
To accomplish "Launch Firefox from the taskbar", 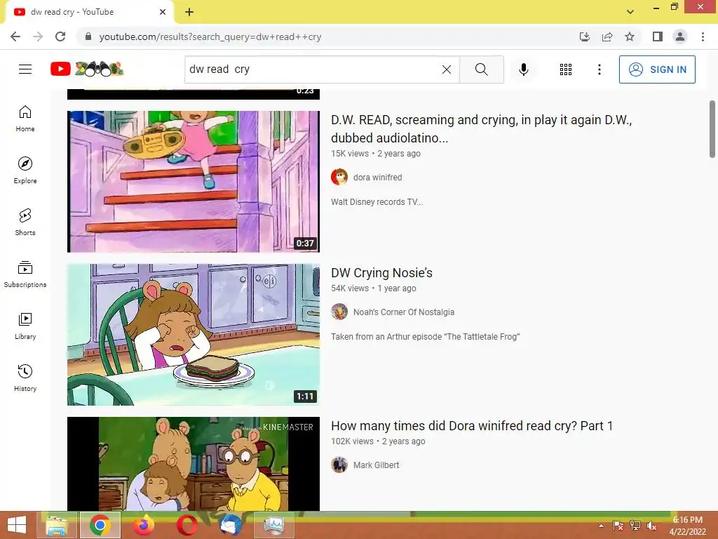I will [x=144, y=525].
